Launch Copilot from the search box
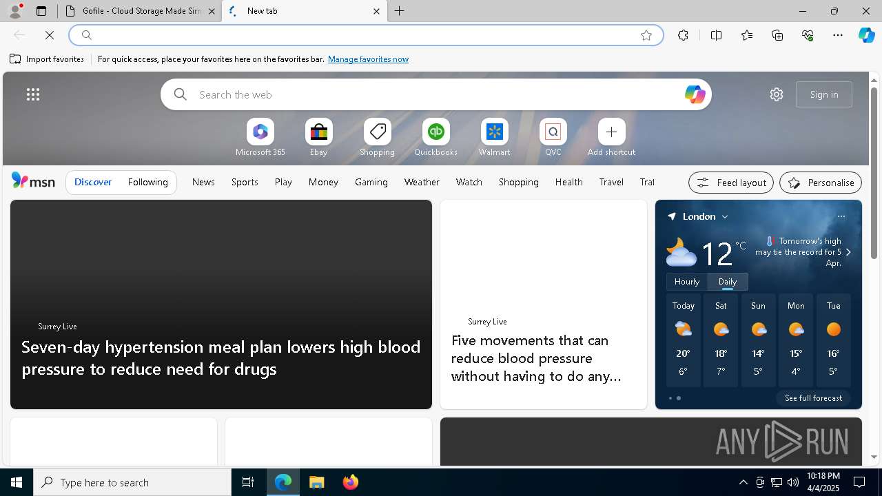This screenshot has height=496, width=882. click(695, 94)
